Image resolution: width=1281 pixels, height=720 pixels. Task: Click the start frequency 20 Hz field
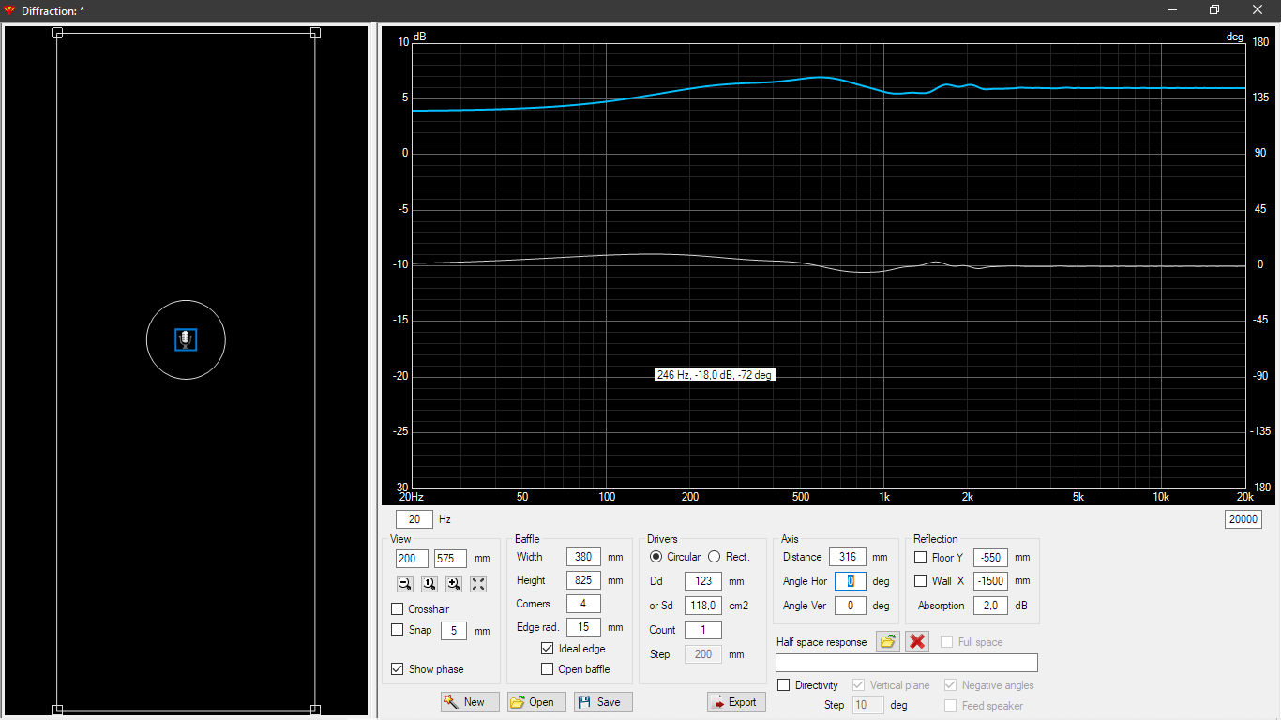coord(414,519)
